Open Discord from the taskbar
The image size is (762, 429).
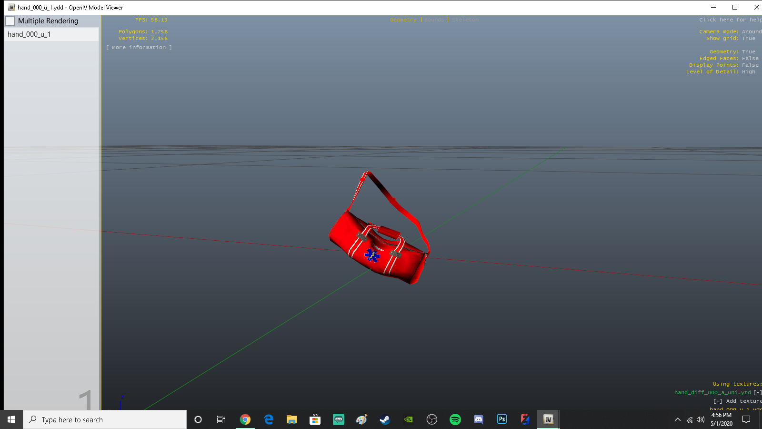click(479, 419)
